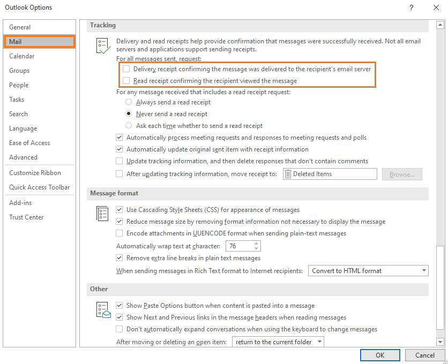Image resolution: width=448 pixels, height=364 pixels.
Task: Open the Trust Center category
Action: (x=40, y=217)
